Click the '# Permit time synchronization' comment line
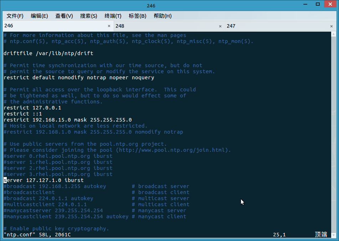339x241 pixels. [103, 65]
